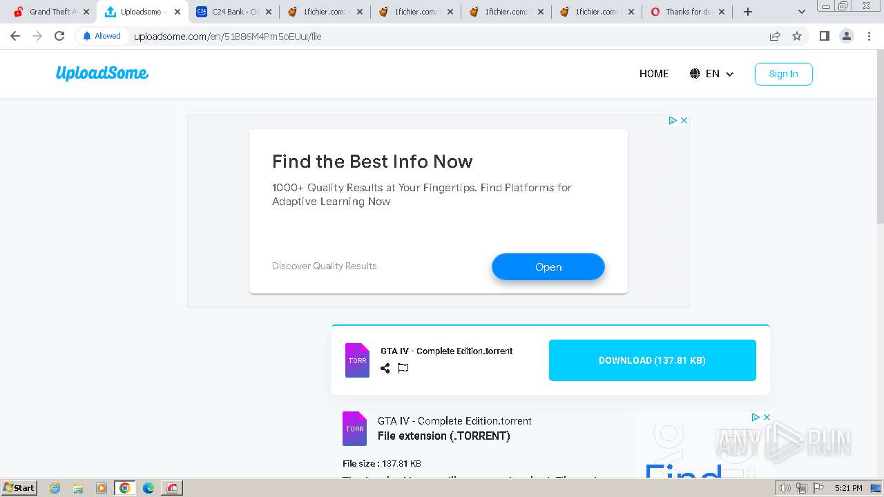Click 'GTA IV - Complete Edition.torrent' title in card
The width and height of the screenshot is (884, 497).
click(446, 351)
